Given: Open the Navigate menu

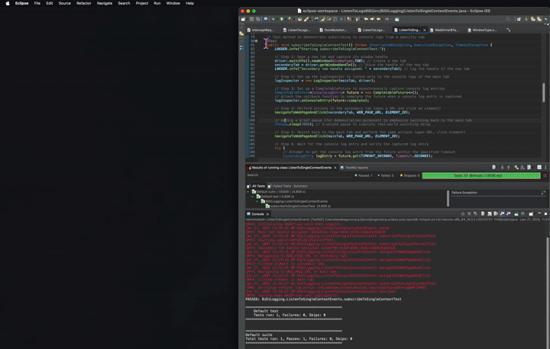Looking at the screenshot, I should [104, 3].
